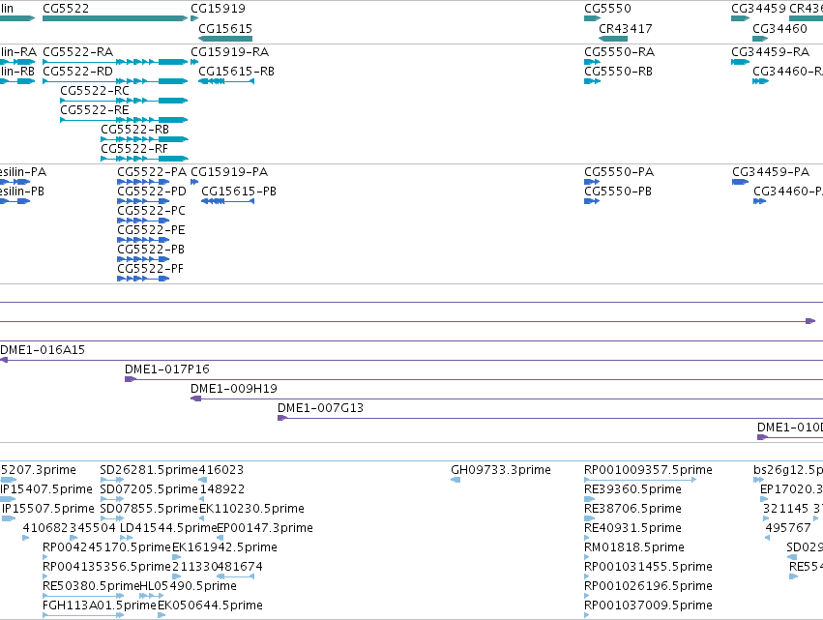Select protein CG34459-PA
The height and width of the screenshot is (620, 823).
pyautogui.click(x=740, y=182)
